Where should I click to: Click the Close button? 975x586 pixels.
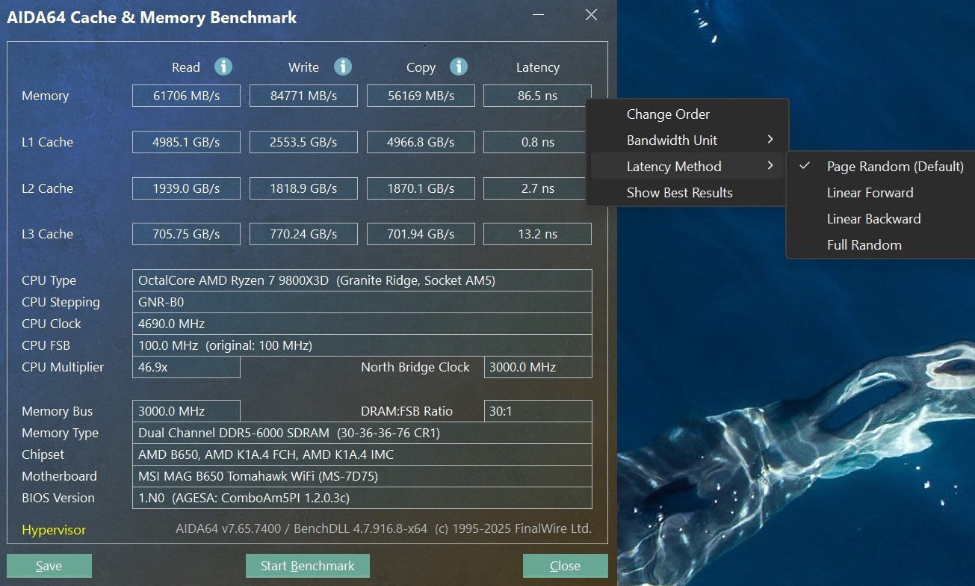pyautogui.click(x=565, y=566)
